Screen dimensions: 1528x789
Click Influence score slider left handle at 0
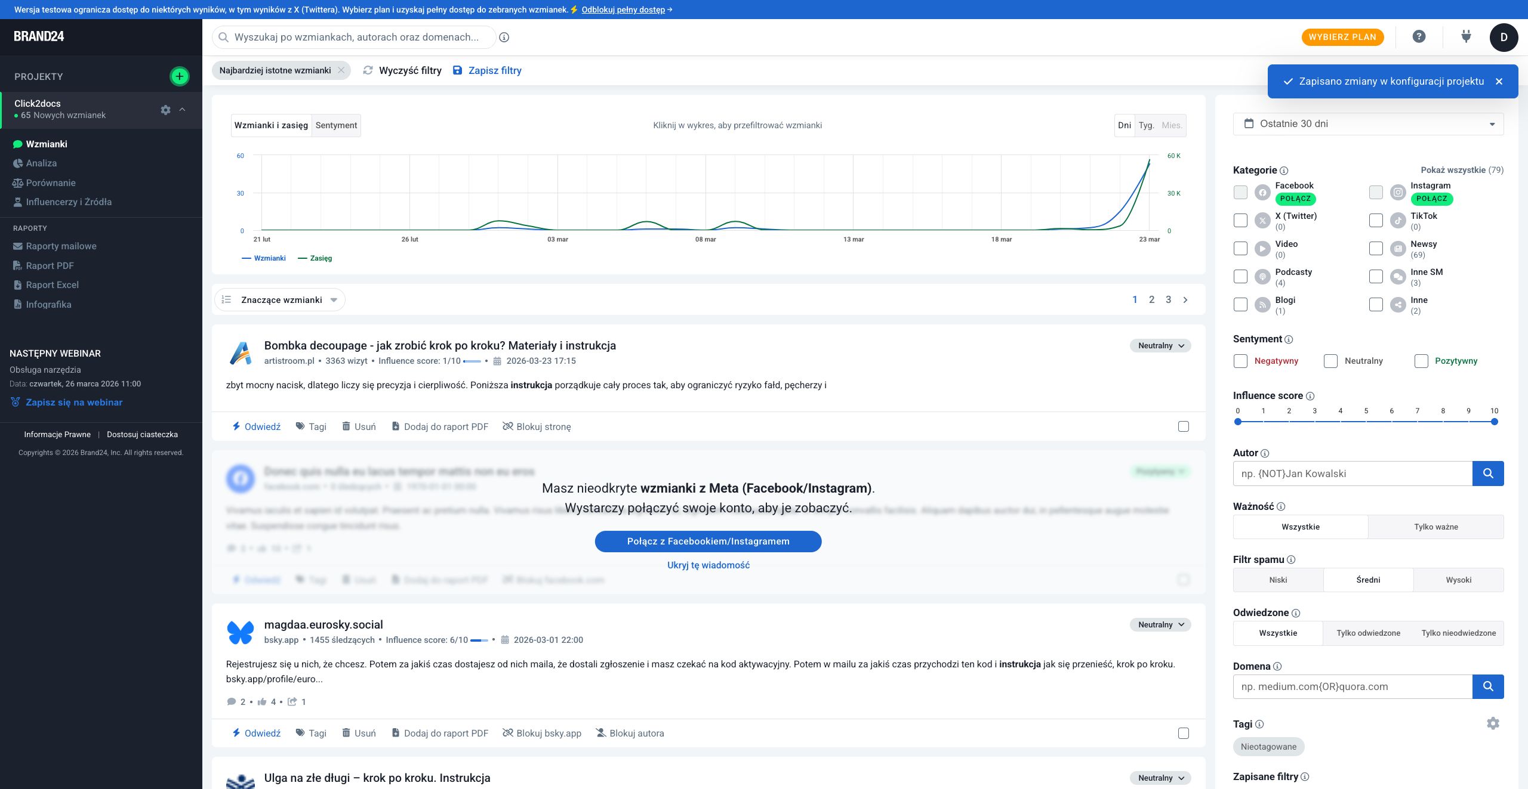tap(1238, 422)
